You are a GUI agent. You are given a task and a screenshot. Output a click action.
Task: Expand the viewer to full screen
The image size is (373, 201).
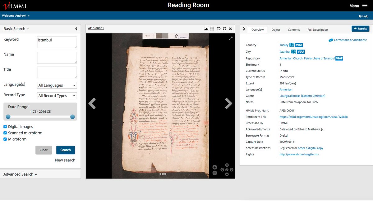coord(231,38)
